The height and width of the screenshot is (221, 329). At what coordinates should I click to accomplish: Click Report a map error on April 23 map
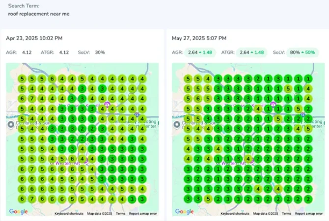143,214
